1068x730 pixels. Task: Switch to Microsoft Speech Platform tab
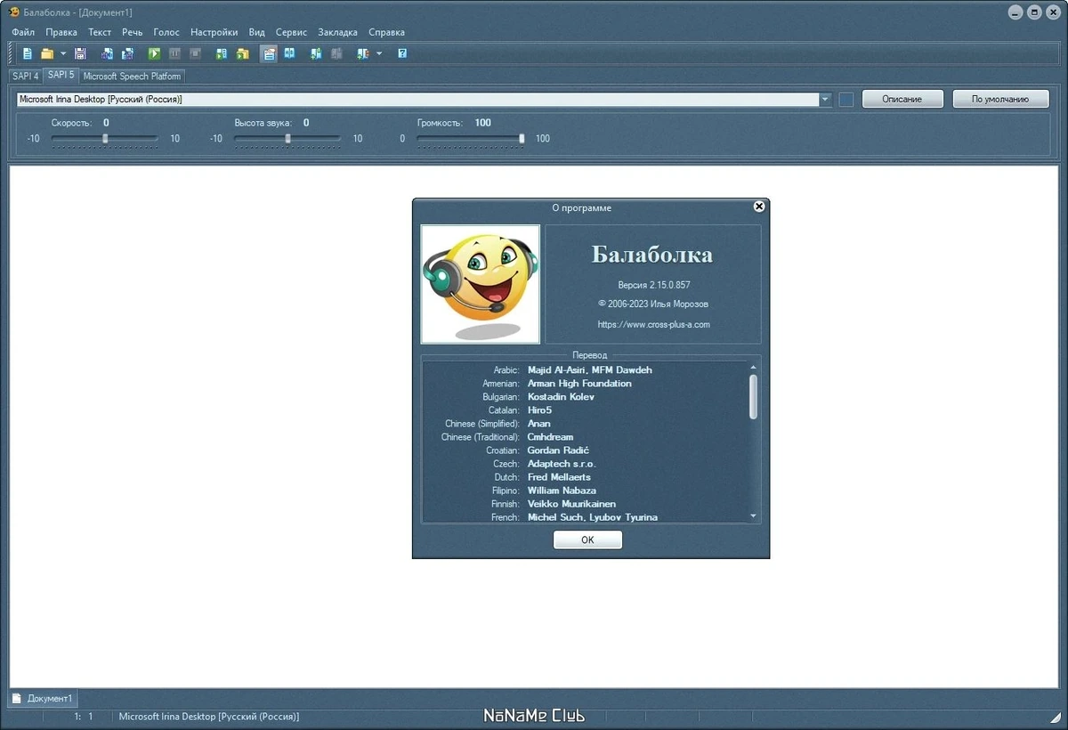[x=132, y=77]
